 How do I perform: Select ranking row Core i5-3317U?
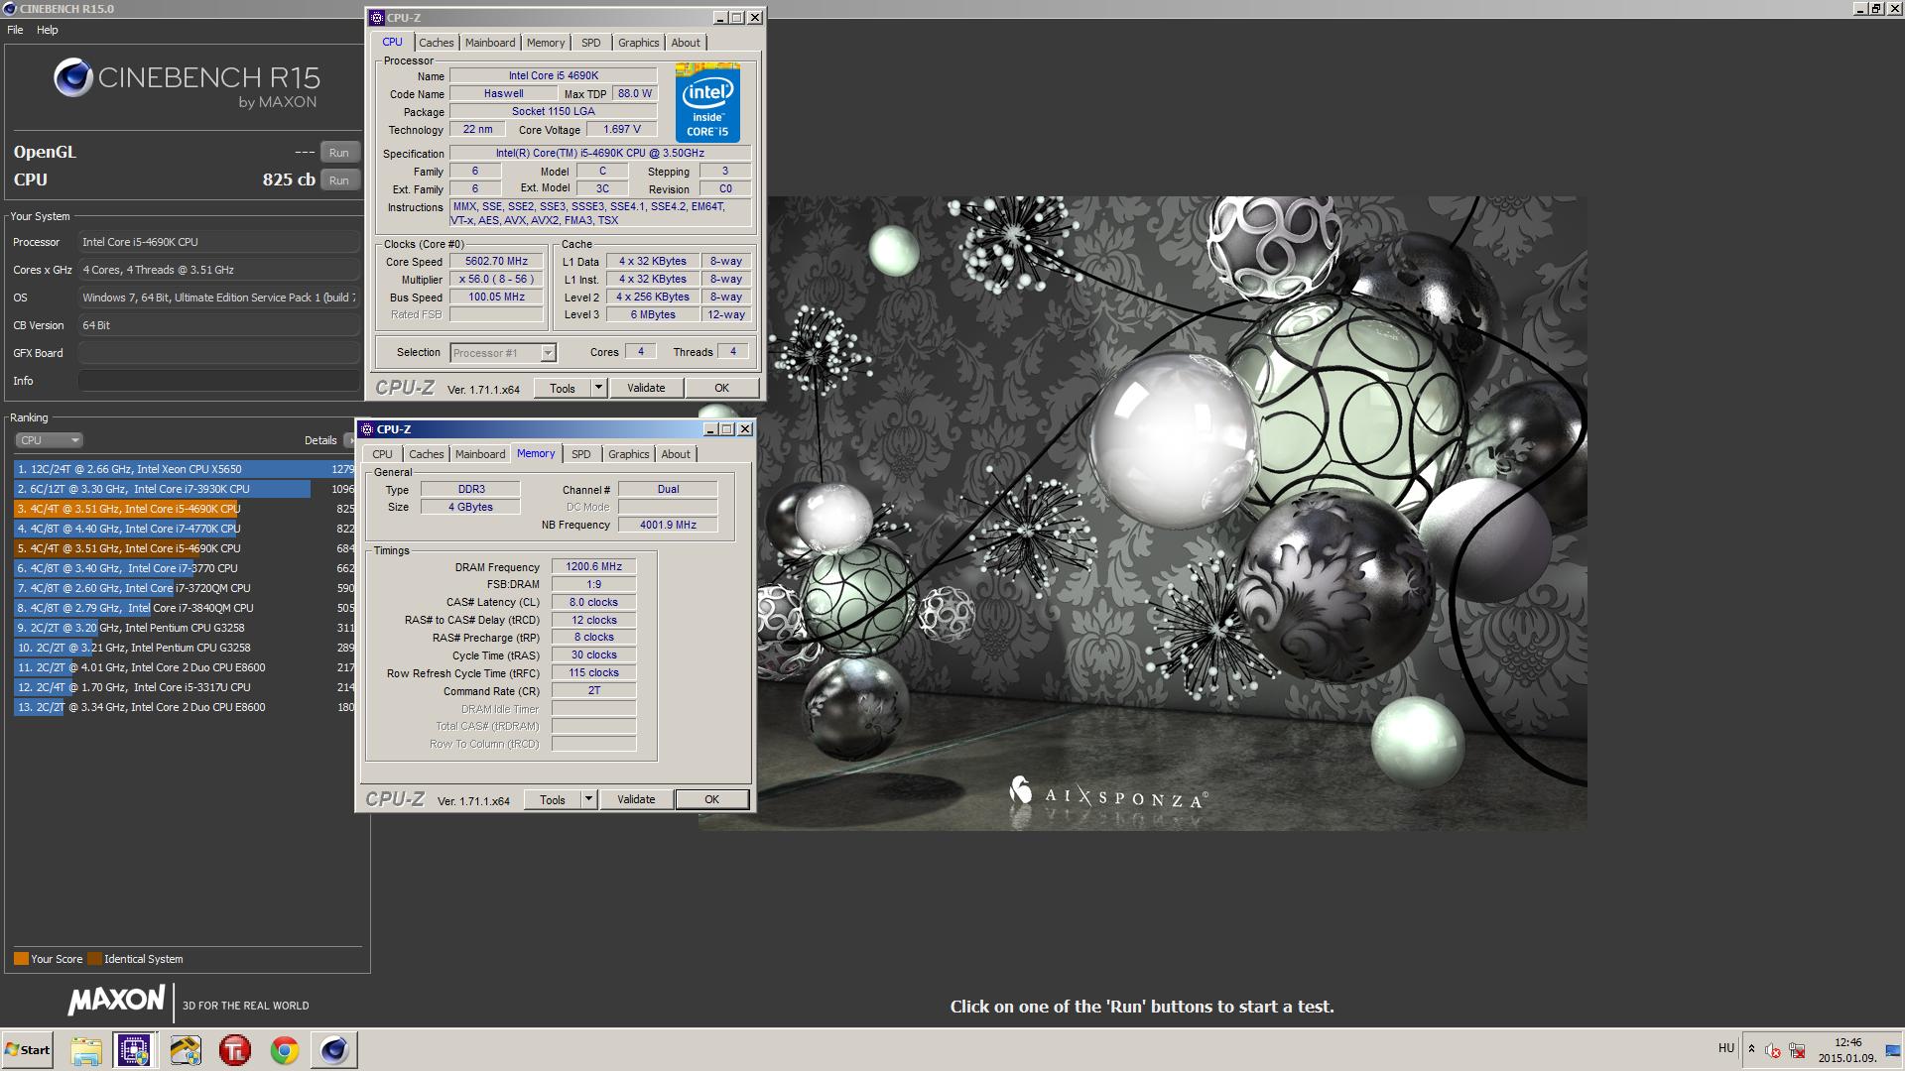pos(185,687)
